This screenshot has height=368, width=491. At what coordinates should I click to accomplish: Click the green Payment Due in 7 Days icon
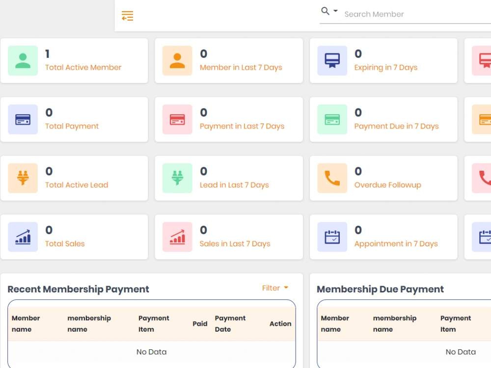332,120
